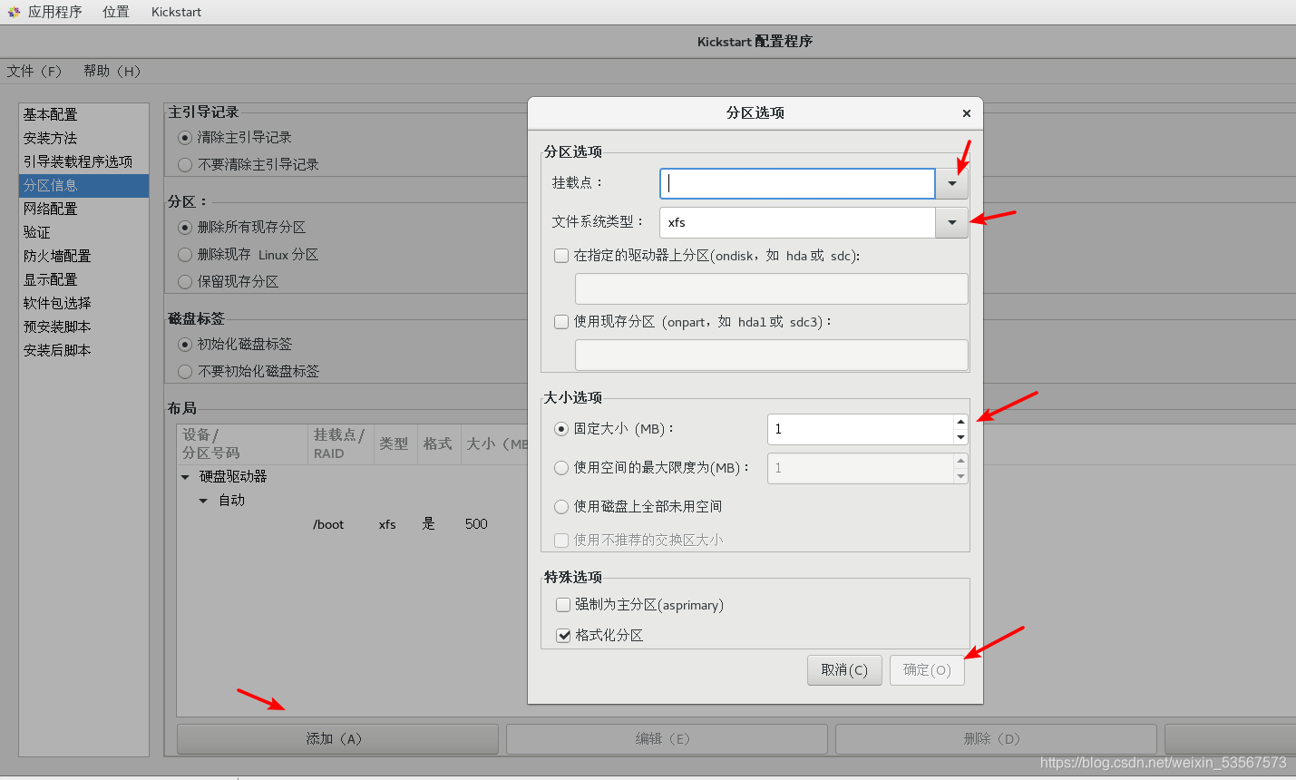Image resolution: width=1296 pixels, height=780 pixels.
Task: Check 使用现存分区 (onpart) option
Action: coord(561,321)
